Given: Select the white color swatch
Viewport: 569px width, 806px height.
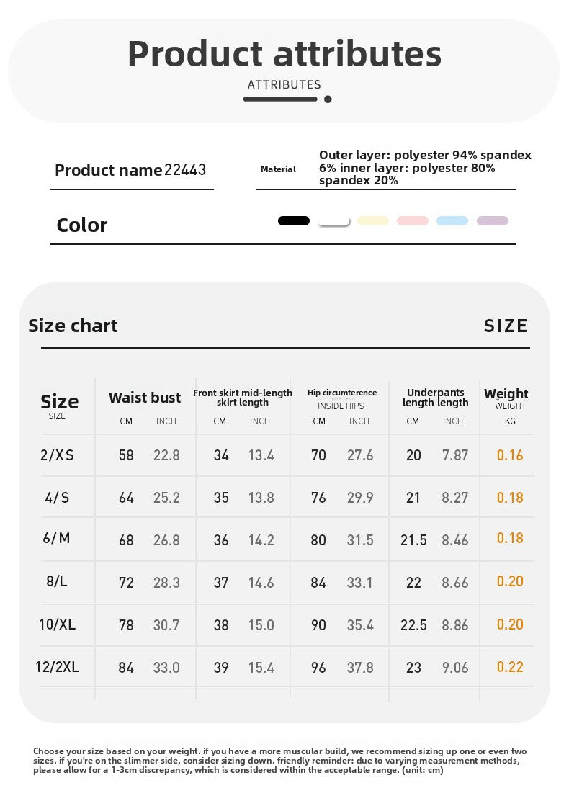Looking at the screenshot, I should point(333,221).
